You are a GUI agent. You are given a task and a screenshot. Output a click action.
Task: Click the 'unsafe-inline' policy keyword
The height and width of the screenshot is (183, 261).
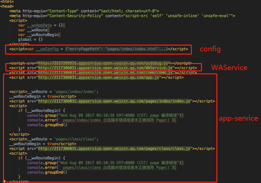coord(182,16)
